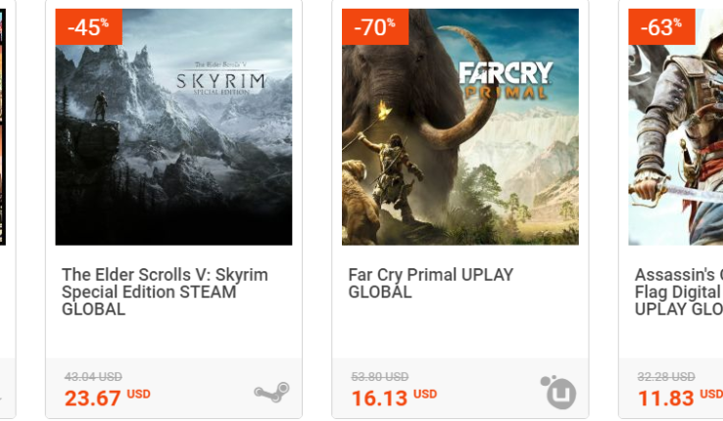Click the Uplay platform icon
Screen dimensions: 723x421
point(558,392)
